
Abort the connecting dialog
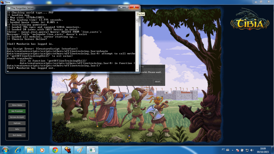point(158,82)
